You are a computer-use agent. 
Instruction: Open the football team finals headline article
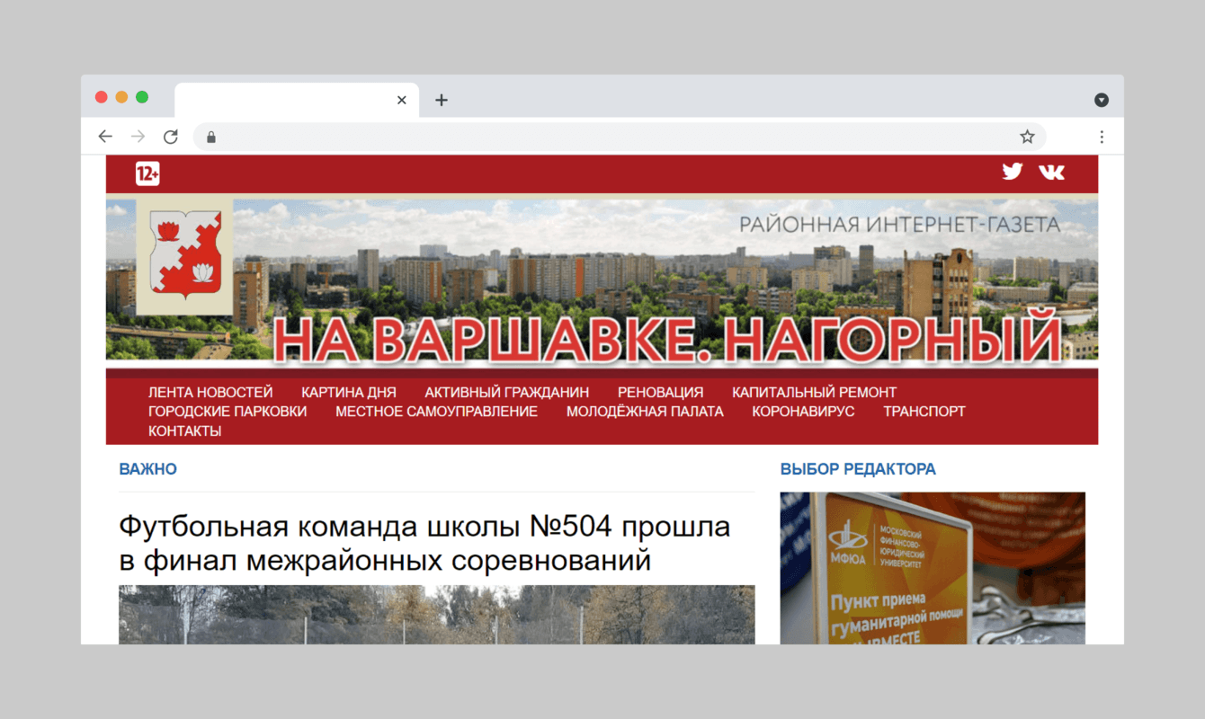coord(424,544)
